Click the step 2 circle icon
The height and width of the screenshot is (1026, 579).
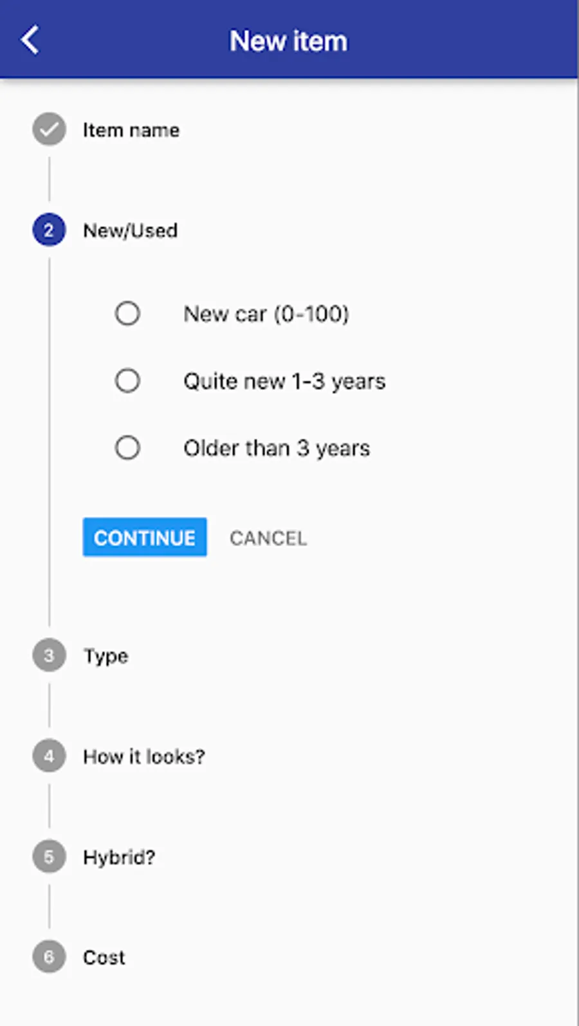tap(49, 230)
